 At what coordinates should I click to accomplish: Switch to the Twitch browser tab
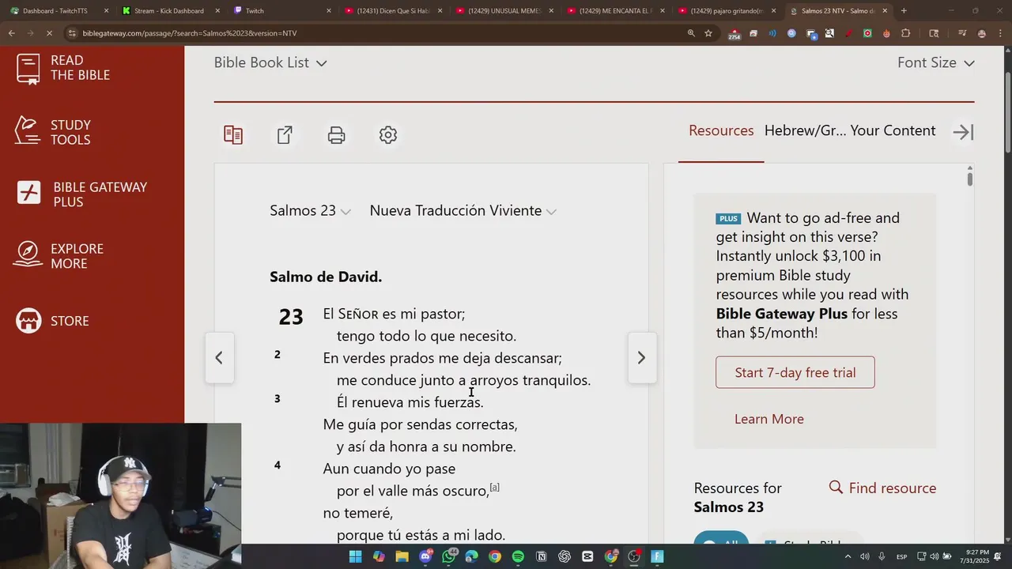pos(281,11)
